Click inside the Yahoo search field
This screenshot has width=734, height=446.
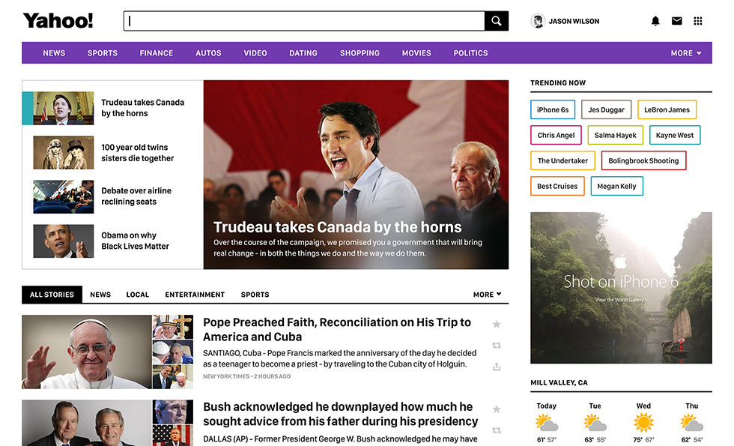tap(303, 21)
